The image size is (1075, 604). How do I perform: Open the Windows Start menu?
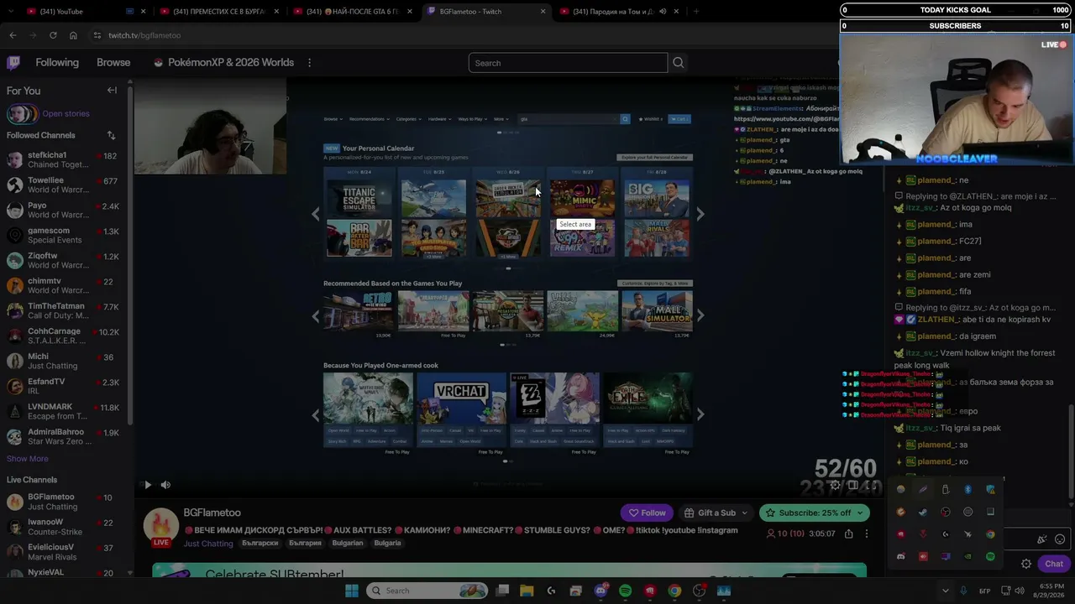click(x=352, y=591)
